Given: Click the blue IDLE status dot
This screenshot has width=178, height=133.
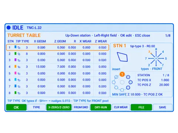Looking at the screenshot, I should coord(9,28).
